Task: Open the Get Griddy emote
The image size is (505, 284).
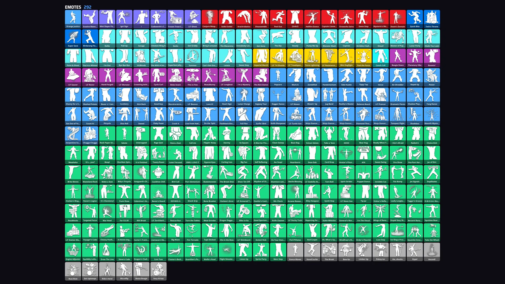Action: 193,38
